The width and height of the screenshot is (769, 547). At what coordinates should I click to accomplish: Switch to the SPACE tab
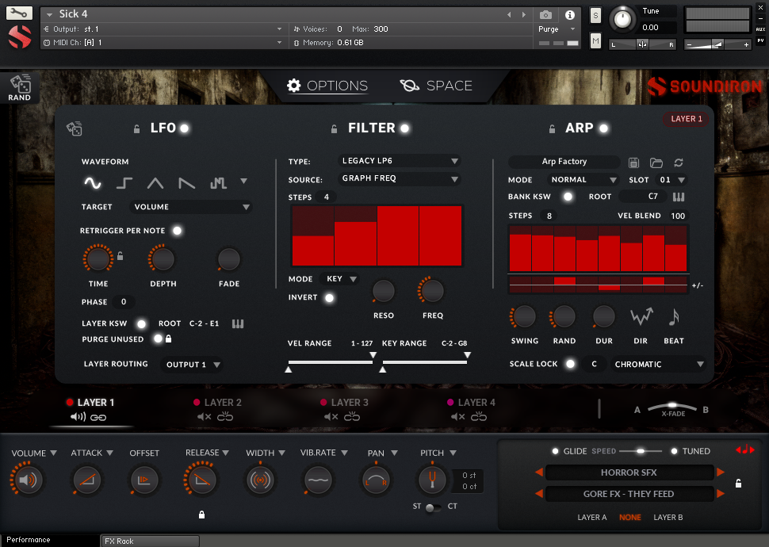pos(436,86)
